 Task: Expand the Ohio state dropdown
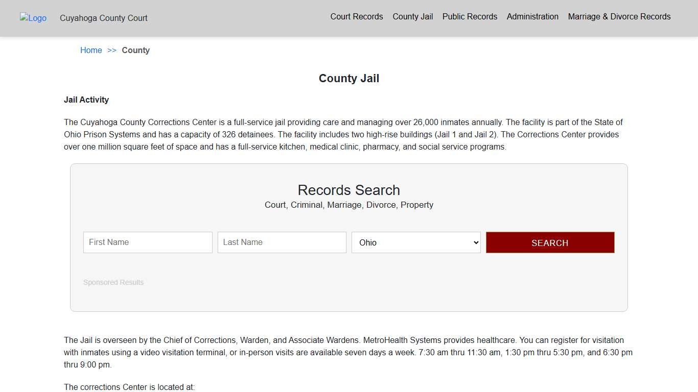[416, 242]
